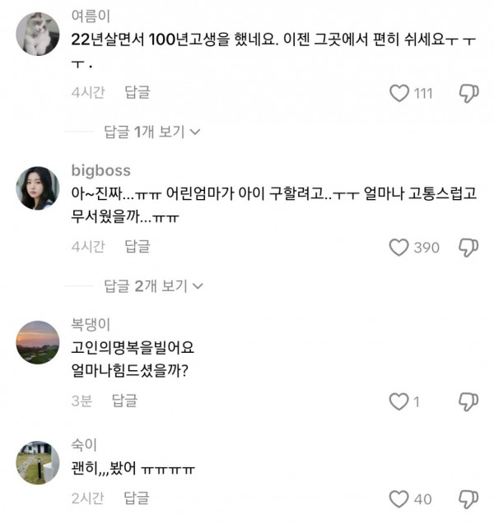Image resolution: width=494 pixels, height=524 pixels.
Task: Like bigboss's comment with heart icon
Action: click(x=399, y=247)
